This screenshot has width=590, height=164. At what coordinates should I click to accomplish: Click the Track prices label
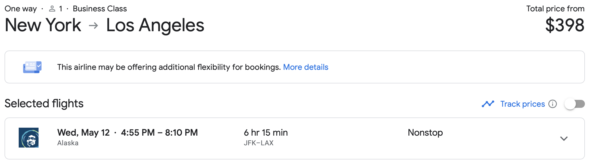pos(523,104)
